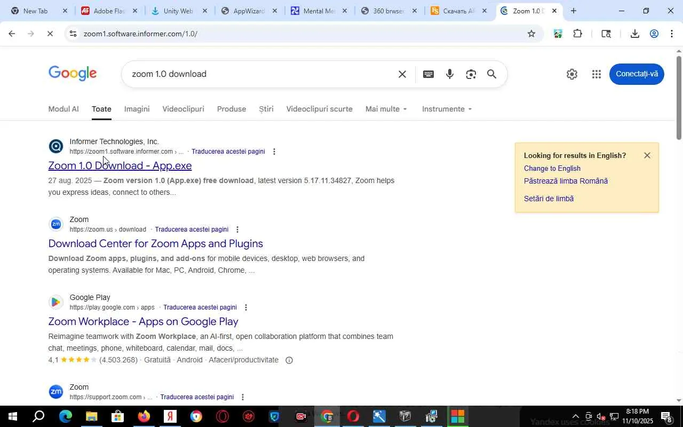Open Chrome downloads icon
This screenshot has width=683, height=427.
(634, 34)
